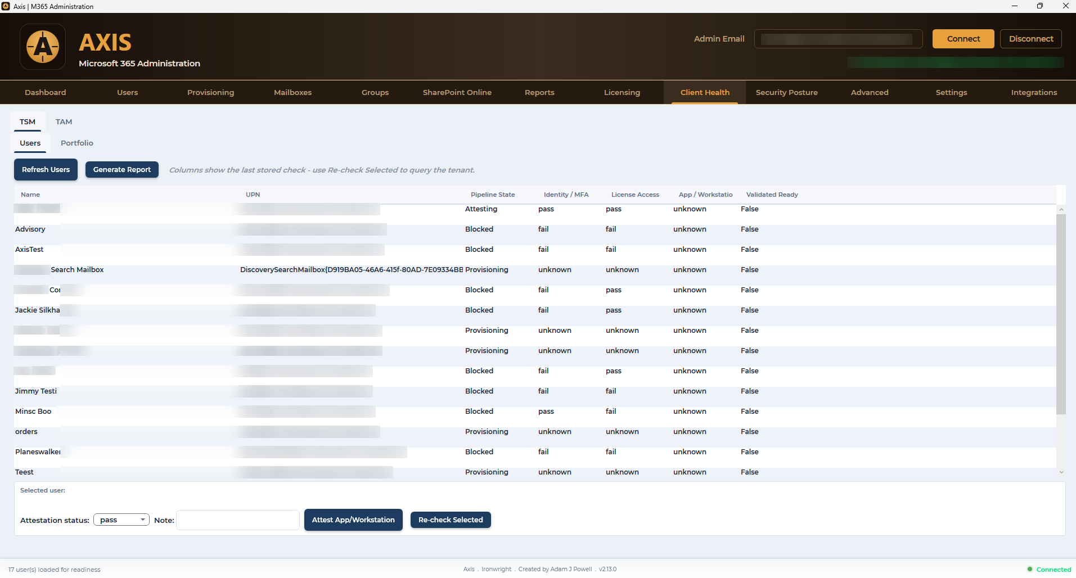Open the Dashboard tab
This screenshot has height=578, width=1076.
point(46,92)
